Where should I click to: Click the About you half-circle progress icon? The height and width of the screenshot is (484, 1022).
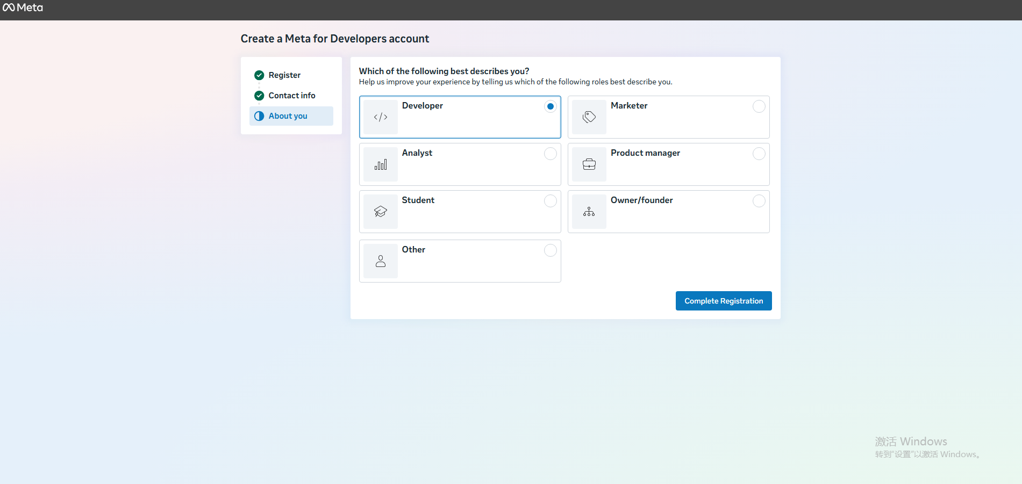[259, 116]
